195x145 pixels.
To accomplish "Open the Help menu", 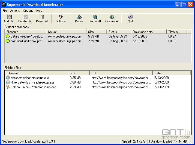I will (x=39, y=11).
